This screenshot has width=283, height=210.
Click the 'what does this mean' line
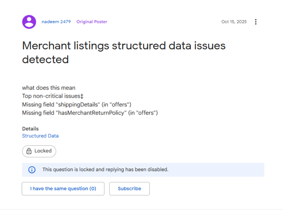pos(49,88)
